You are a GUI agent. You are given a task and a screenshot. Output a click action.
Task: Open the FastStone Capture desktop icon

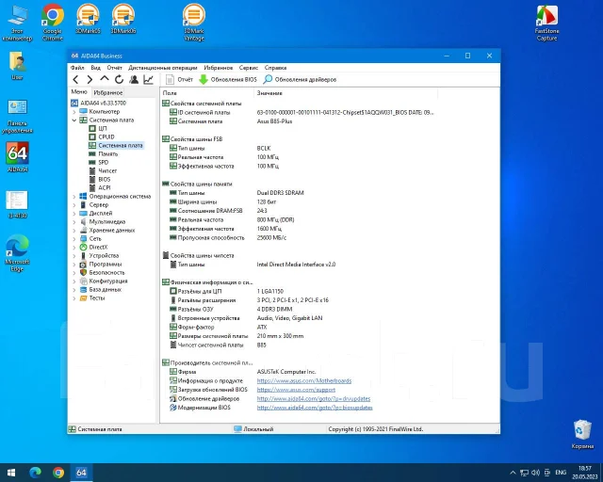[546, 23]
